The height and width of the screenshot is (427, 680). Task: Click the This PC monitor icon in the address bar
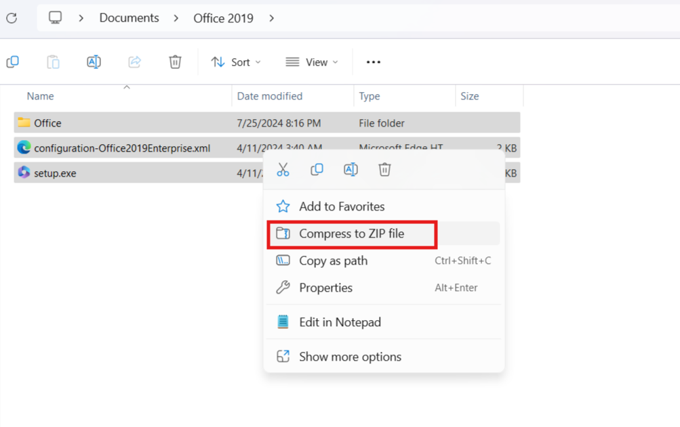[55, 18]
